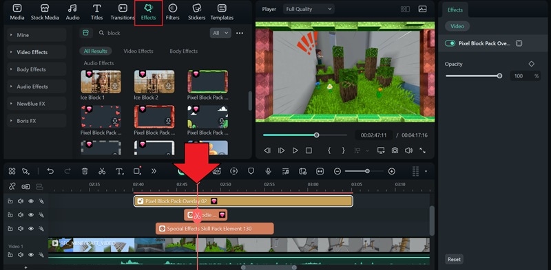The width and height of the screenshot is (551, 270).
Task: Select the Crop tool in timeline toolbar
Action: (137, 171)
